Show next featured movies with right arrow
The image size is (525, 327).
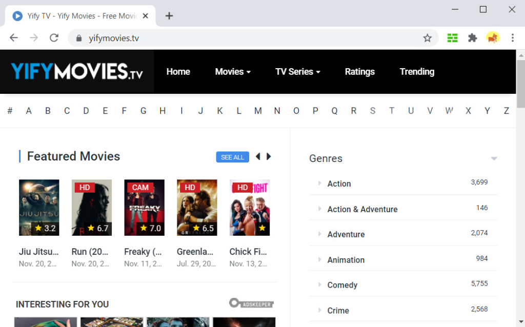pos(269,157)
